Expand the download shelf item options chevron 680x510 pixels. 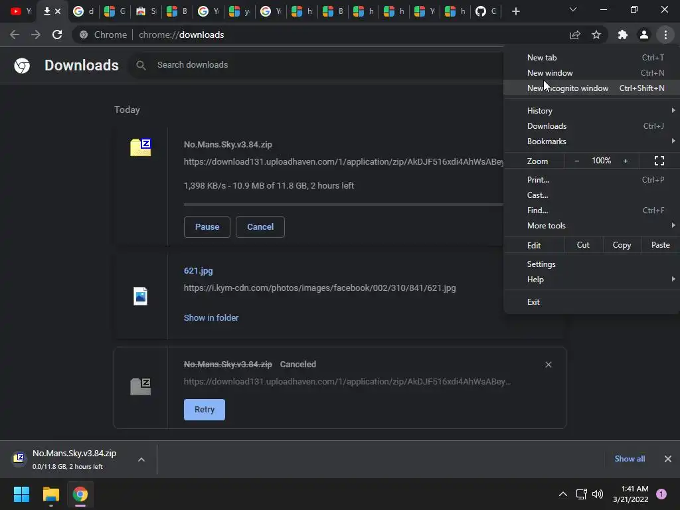tap(141, 460)
